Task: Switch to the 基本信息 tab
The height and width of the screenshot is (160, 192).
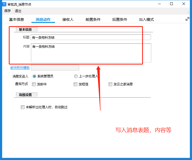Action: 17,19
